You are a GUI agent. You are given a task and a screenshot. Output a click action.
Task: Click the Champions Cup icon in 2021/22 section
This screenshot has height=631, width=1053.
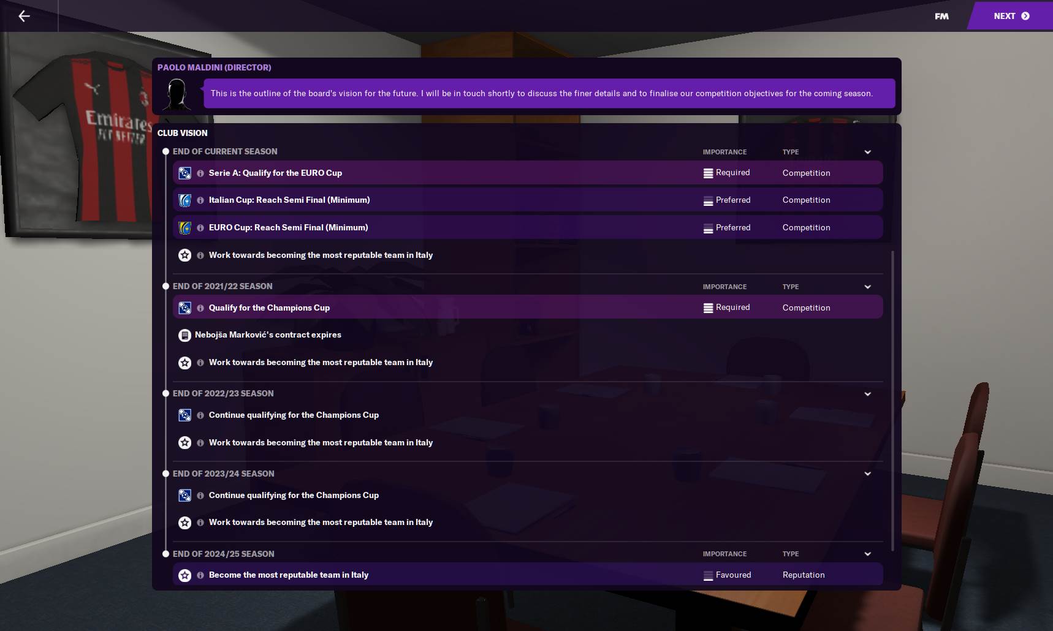tap(185, 308)
